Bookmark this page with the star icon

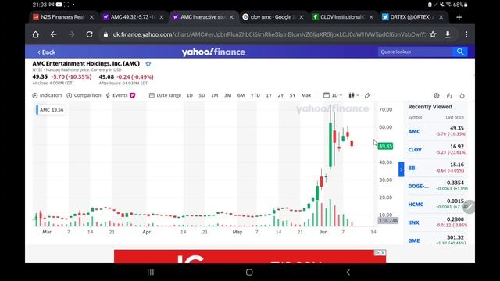pyautogui.click(x=433, y=34)
